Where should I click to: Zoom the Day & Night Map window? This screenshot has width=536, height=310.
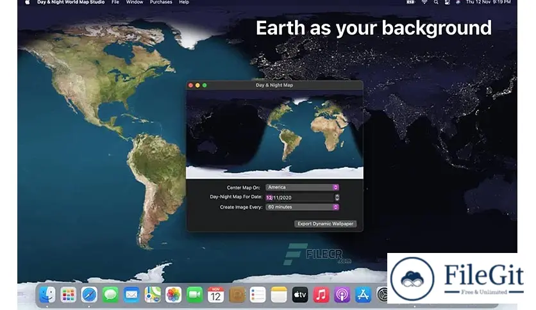[205, 85]
